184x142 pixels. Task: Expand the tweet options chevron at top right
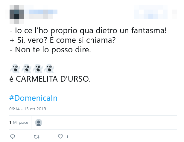175,14
